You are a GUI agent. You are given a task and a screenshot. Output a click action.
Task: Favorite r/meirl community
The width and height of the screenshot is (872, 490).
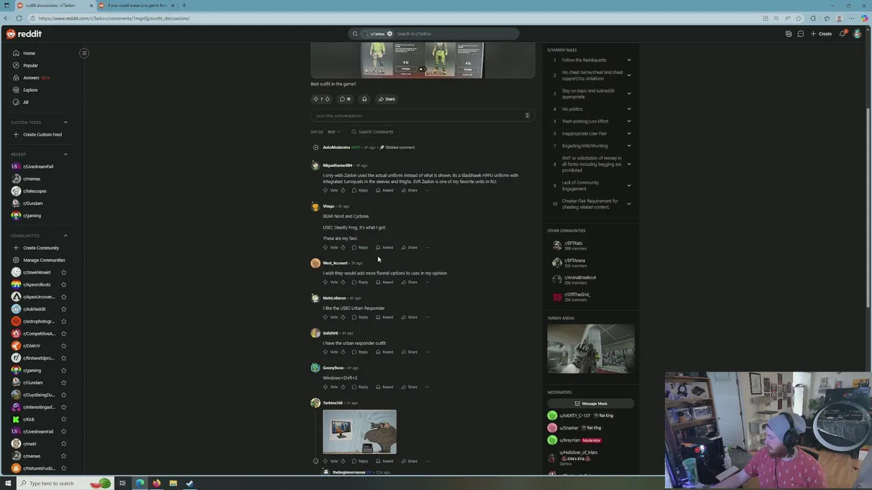pos(63,444)
